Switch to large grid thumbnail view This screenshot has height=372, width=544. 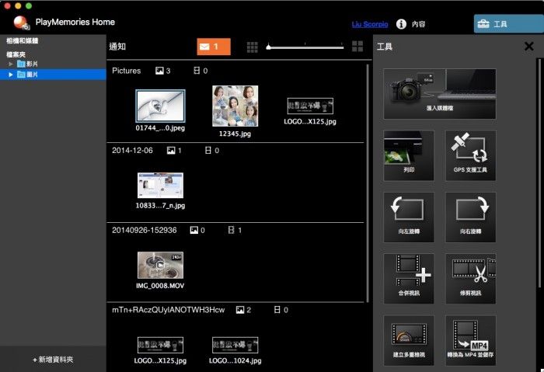(357, 47)
